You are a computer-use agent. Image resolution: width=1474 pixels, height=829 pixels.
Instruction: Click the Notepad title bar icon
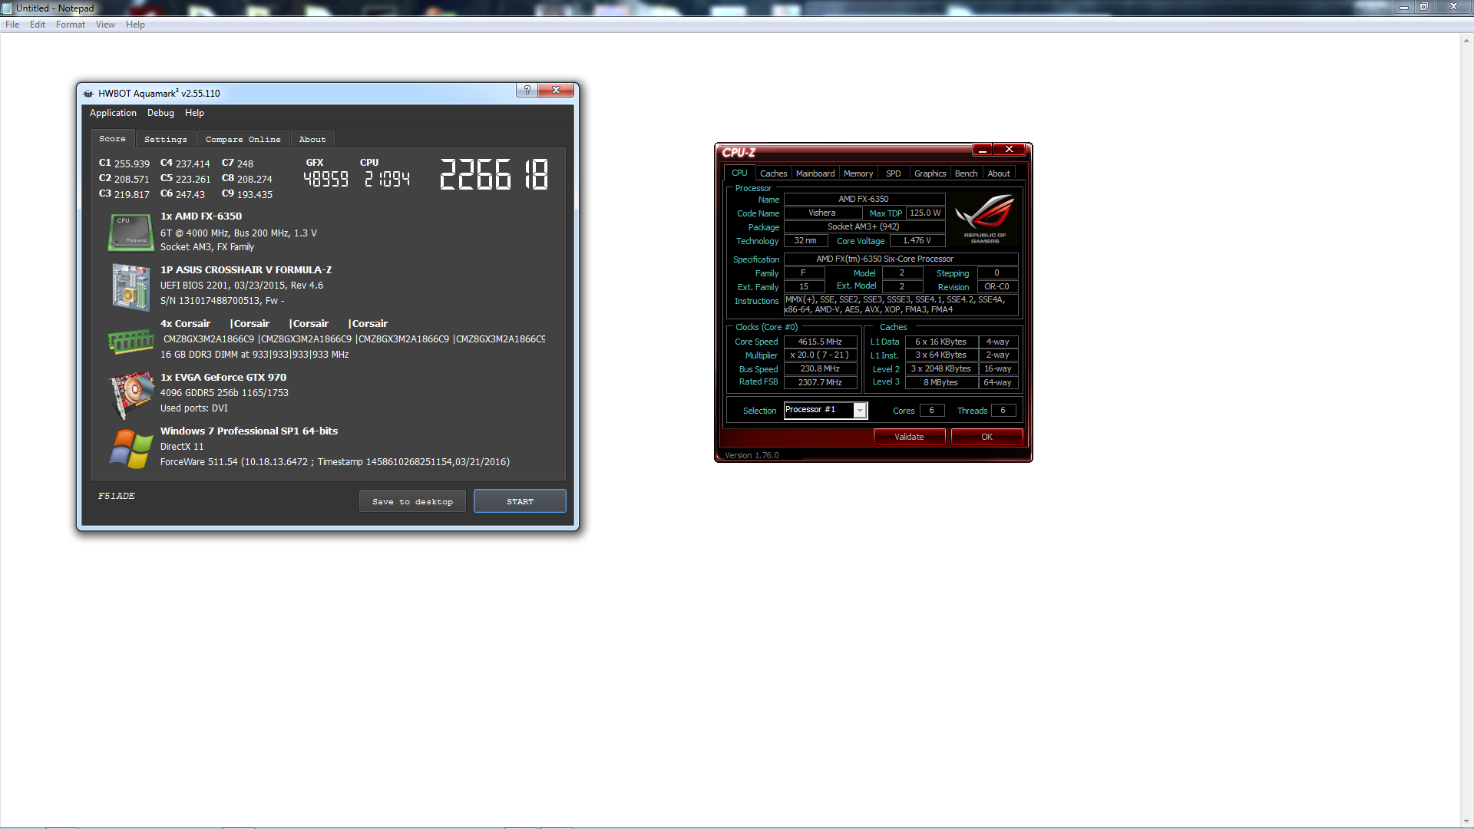coord(7,8)
